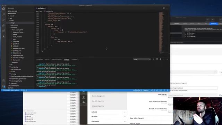Open env.php in explorer
This screenshot has width=222, height=125.
click(x=14, y=74)
